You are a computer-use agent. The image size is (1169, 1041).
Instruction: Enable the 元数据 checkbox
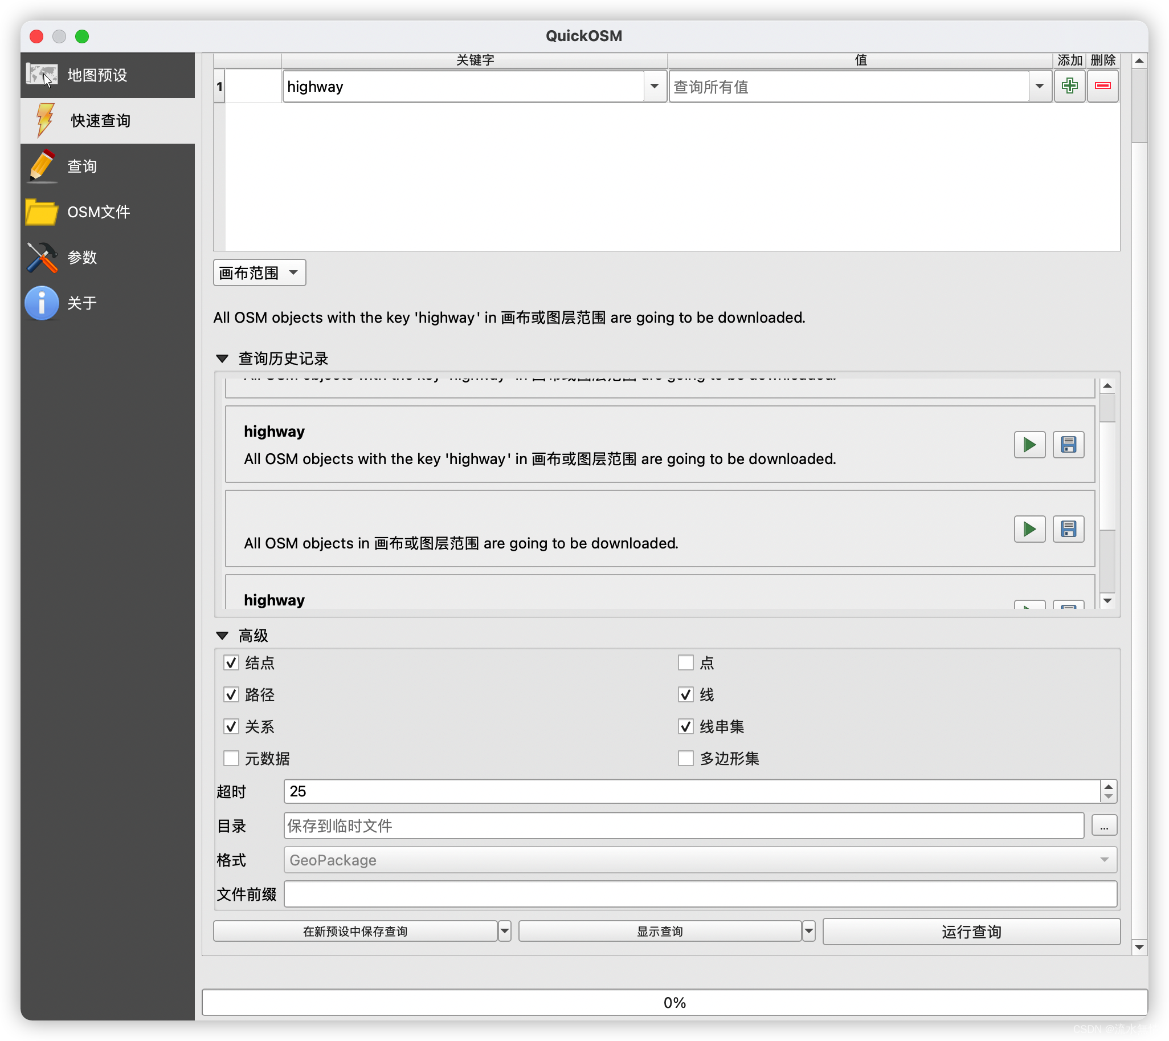click(231, 758)
